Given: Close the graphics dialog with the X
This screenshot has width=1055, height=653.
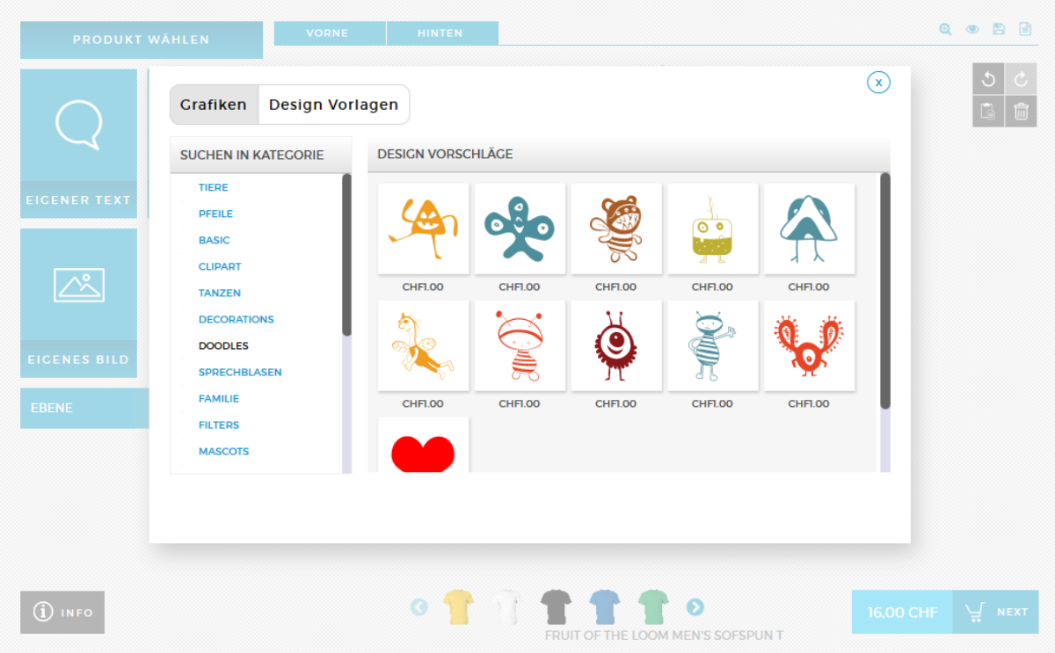Looking at the screenshot, I should click(x=878, y=82).
